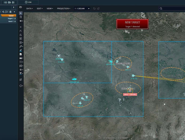Viewport: 185px width, 140px height.
Task: Click the undo arrow
Action: 94,9
